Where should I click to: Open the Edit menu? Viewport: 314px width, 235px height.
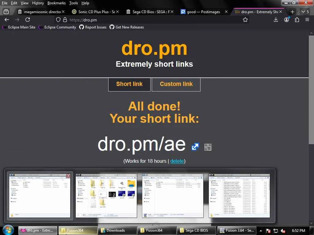[x=14, y=3]
